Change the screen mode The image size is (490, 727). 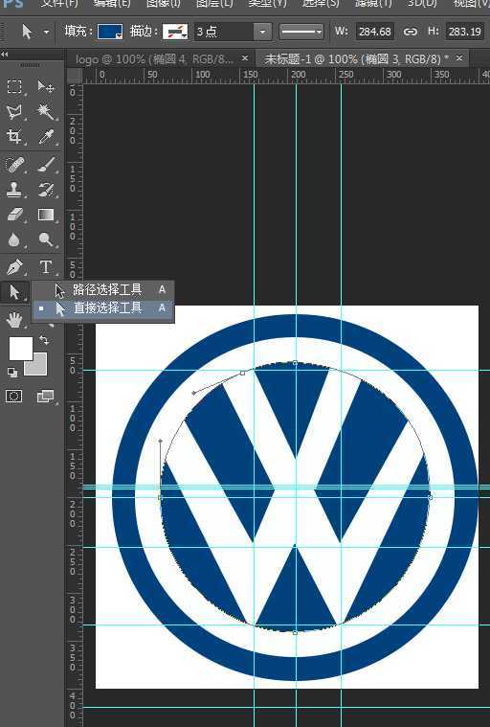point(45,396)
